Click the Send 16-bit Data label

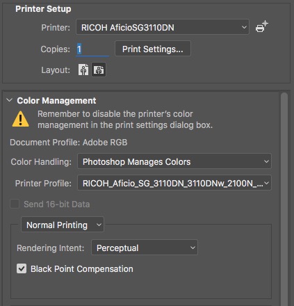point(57,204)
